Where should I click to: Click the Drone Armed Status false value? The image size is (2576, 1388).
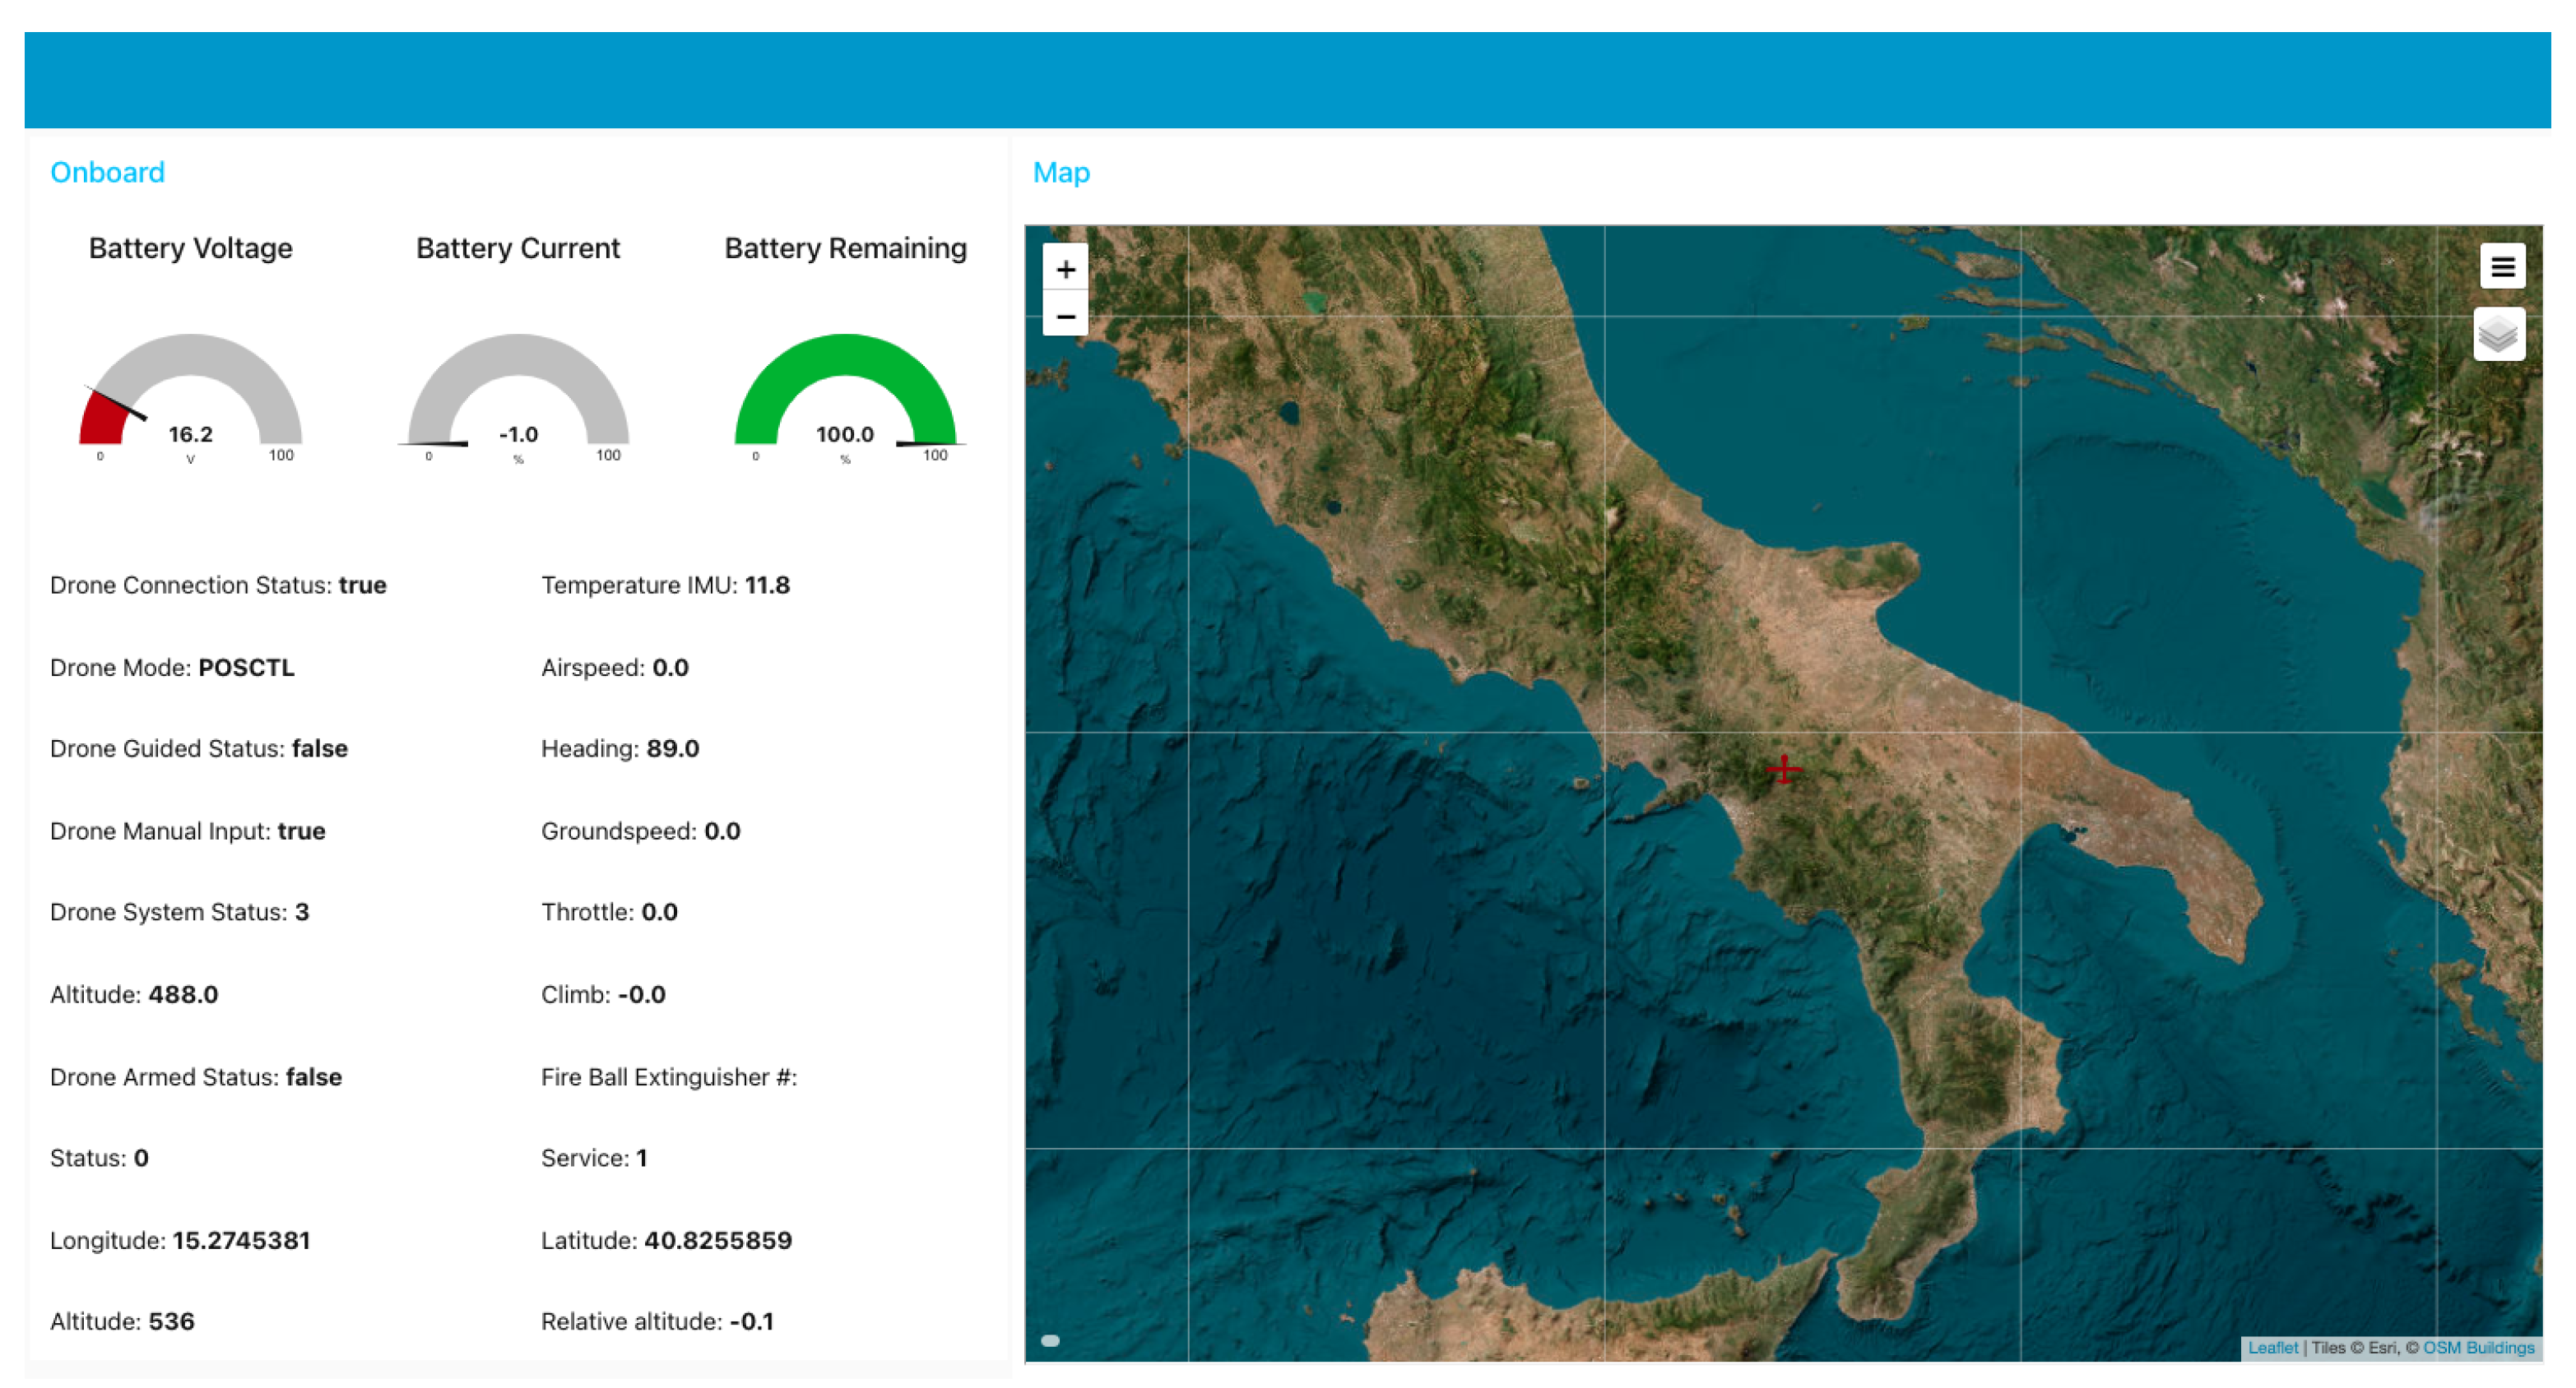[313, 1076]
